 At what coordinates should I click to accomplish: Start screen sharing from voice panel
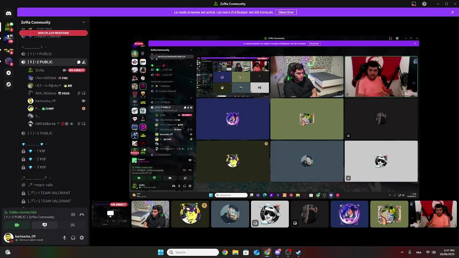[x=44, y=225]
